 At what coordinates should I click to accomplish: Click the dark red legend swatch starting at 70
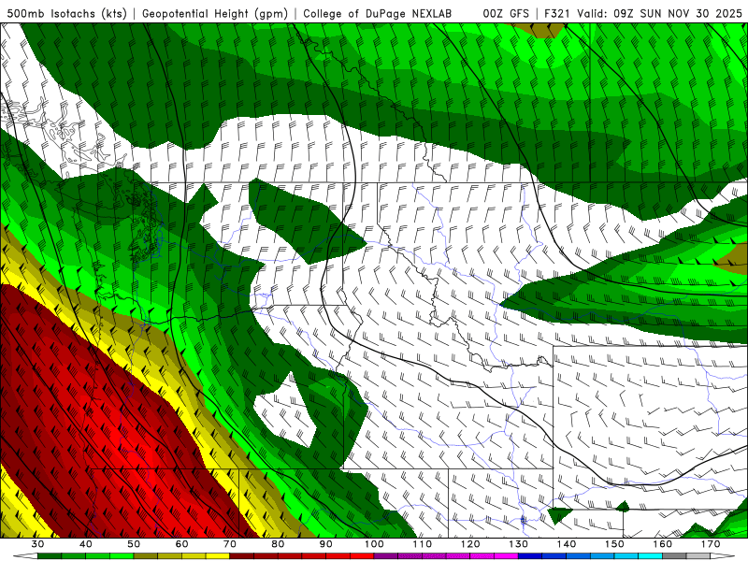pyautogui.click(x=242, y=555)
